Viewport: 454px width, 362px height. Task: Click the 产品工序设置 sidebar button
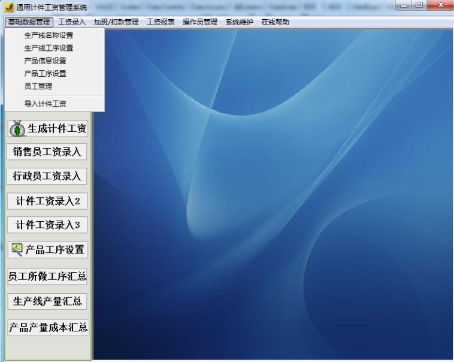pos(48,249)
